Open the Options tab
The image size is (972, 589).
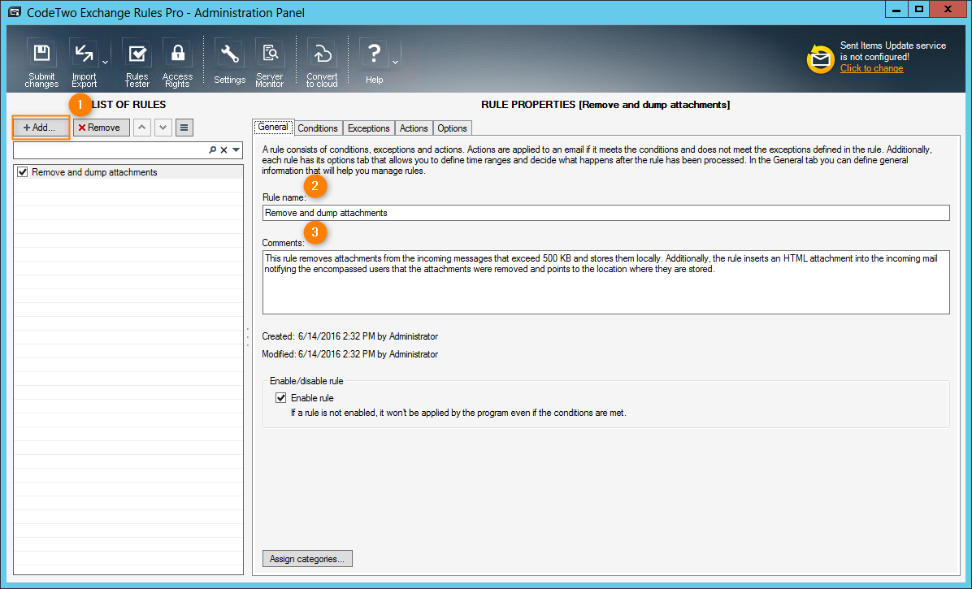tap(452, 128)
